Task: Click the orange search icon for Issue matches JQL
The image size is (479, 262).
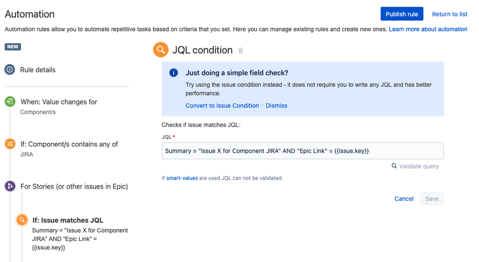Action: (x=22, y=220)
